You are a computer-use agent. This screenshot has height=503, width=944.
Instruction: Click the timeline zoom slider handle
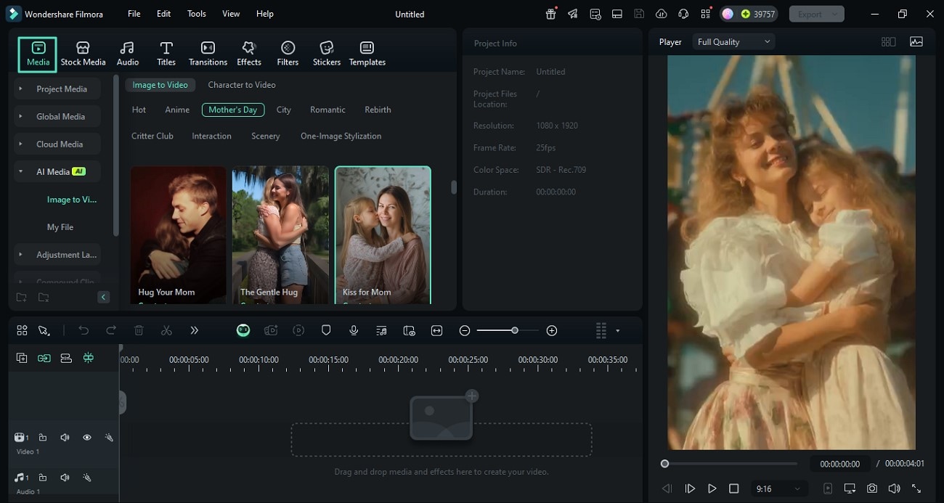[514, 330]
